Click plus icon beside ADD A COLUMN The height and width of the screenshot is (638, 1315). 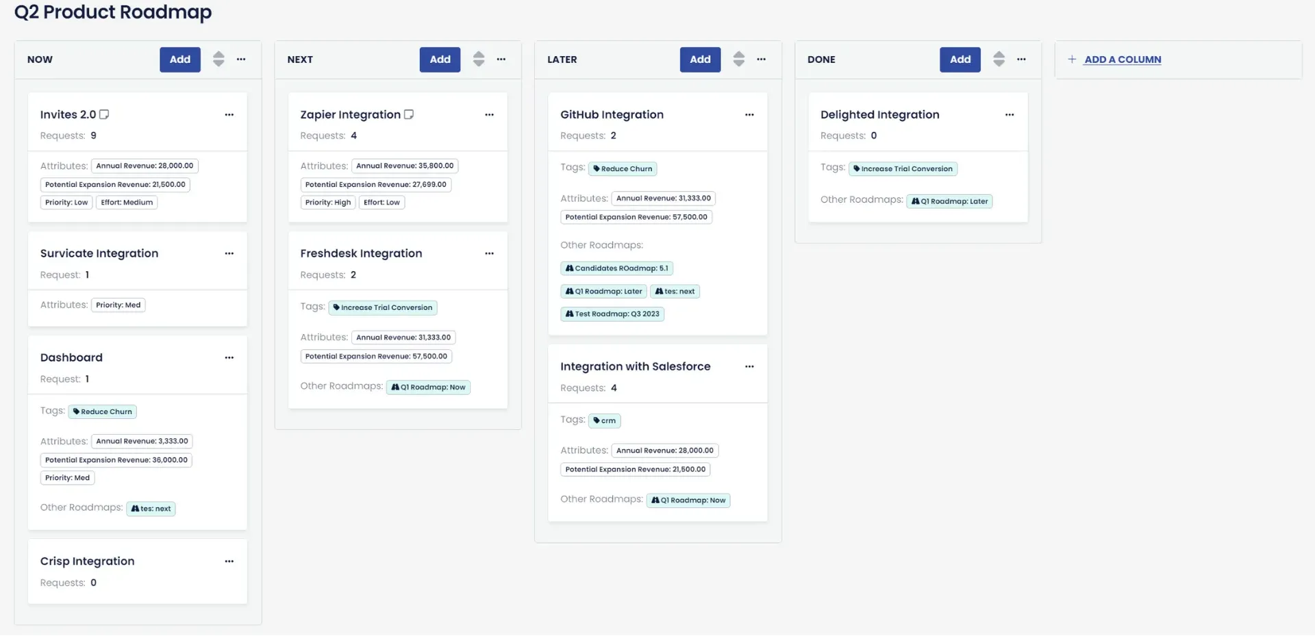[1072, 60]
